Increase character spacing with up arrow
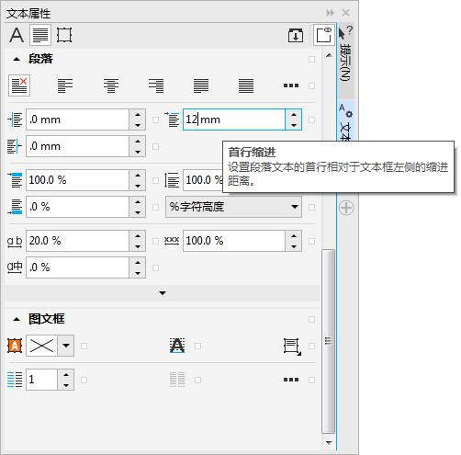 point(138,236)
